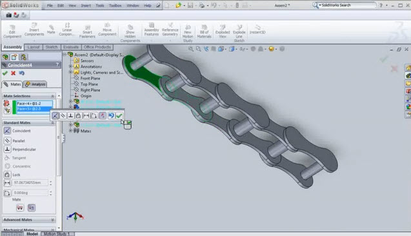411x236 pixels.
Task: Open FeatureManager design tree tab
Action: click(6, 57)
